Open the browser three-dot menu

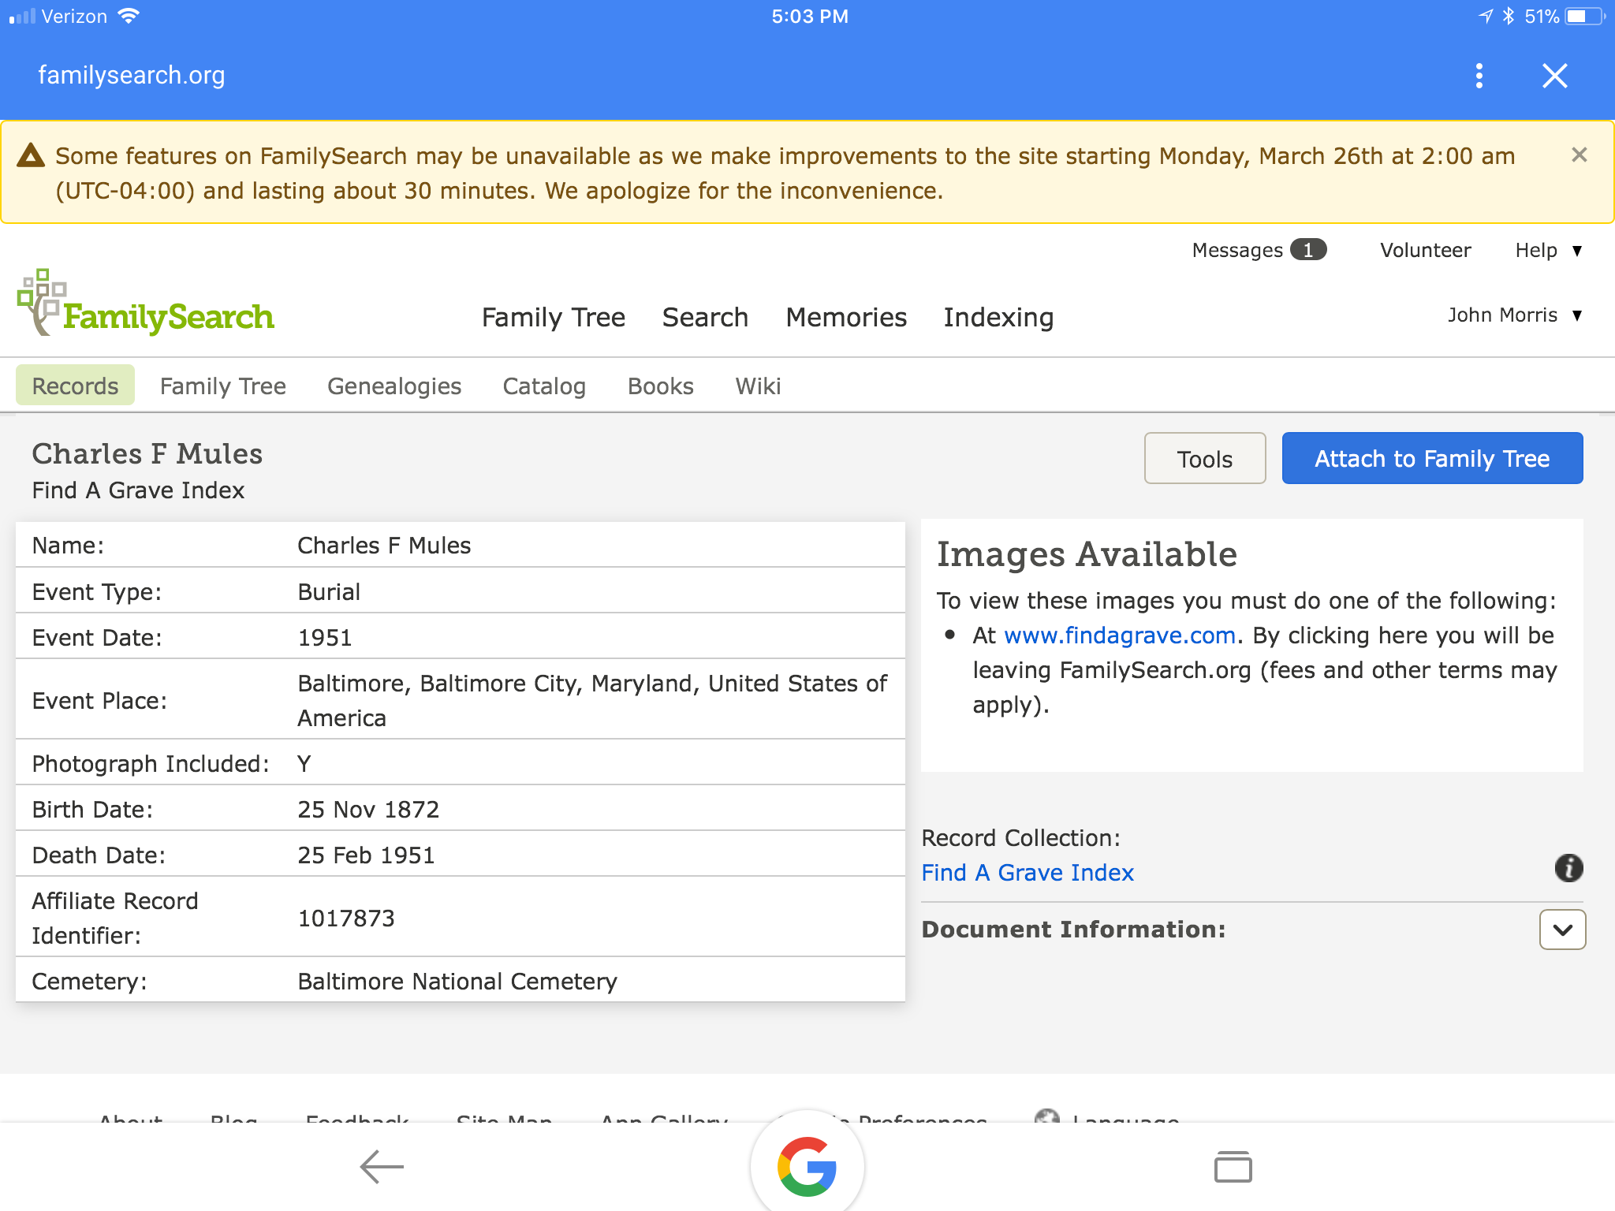point(1479,76)
